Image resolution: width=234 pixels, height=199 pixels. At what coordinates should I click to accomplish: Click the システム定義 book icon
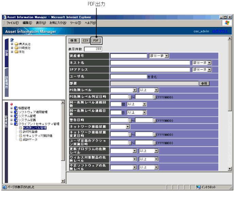tap(16, 120)
